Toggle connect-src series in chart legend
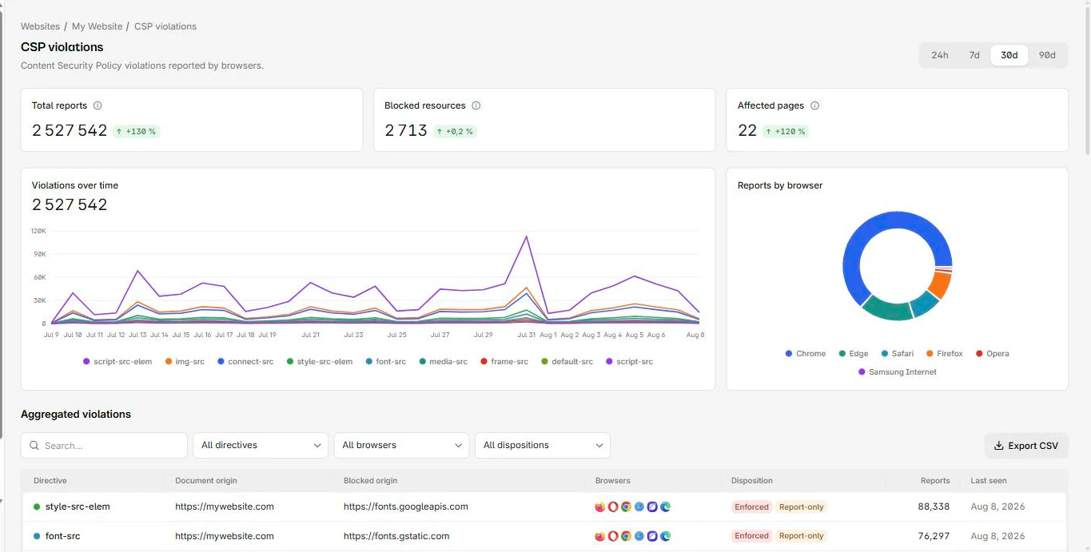 pyautogui.click(x=245, y=362)
